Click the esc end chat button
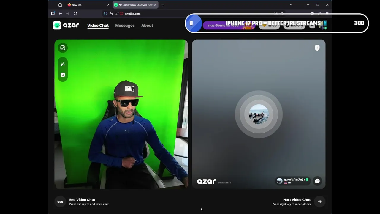Image resolution: width=380 pixels, height=214 pixels. [x=60, y=202]
